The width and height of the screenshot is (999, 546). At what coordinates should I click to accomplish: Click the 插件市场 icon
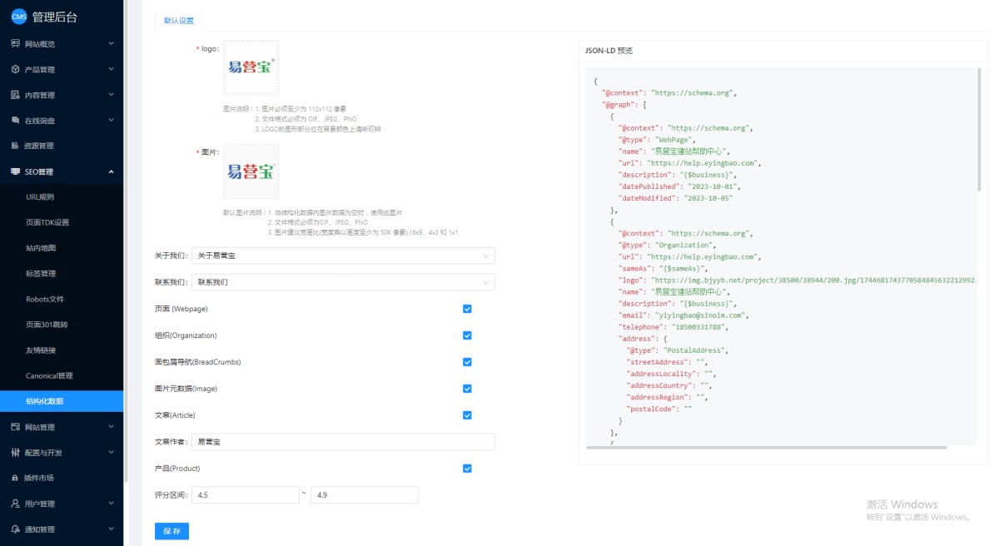[x=15, y=479]
